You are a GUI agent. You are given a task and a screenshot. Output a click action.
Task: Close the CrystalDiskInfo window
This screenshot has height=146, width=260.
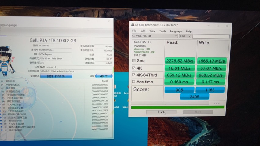109,21
